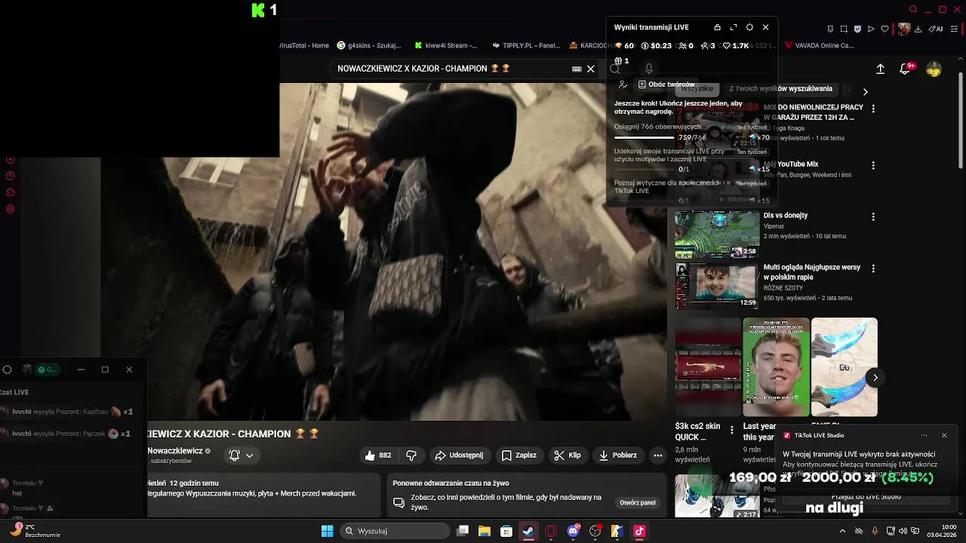The image size is (966, 543).
Task: Open the TIPPLY.PL Panel bookmark
Action: pyautogui.click(x=525, y=45)
